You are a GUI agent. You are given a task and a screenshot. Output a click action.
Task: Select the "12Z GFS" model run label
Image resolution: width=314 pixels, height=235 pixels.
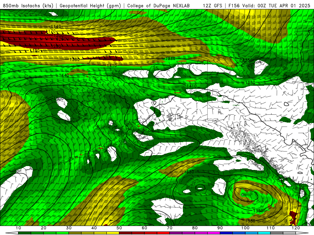(x=212, y=5)
